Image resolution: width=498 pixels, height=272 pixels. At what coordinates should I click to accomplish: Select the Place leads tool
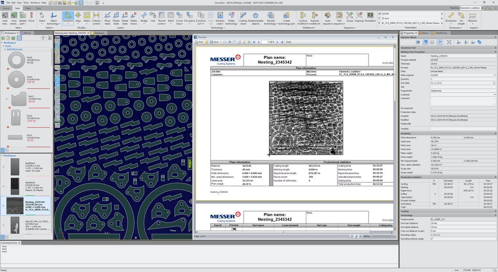pyautogui.click(x=107, y=18)
